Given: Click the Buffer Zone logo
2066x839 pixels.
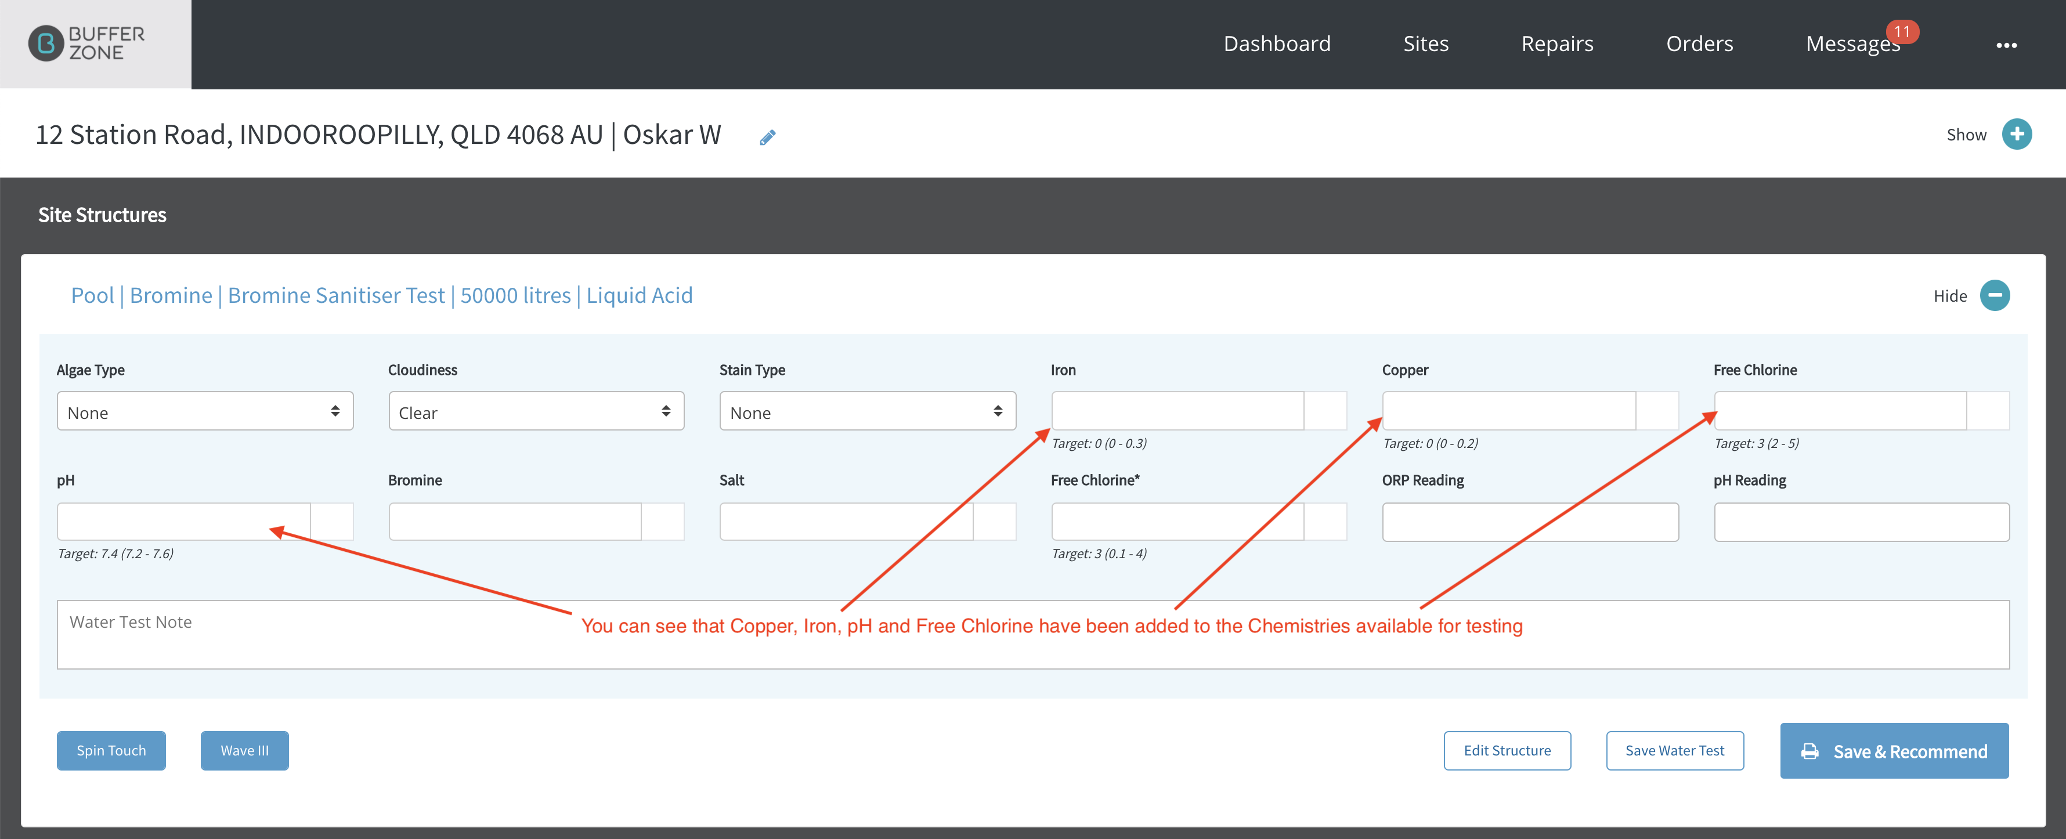Looking at the screenshot, I should pyautogui.click(x=86, y=44).
